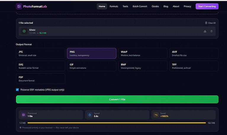The height and width of the screenshot is (135, 227).
Task: Pick GIF output format
Action: point(92,66)
